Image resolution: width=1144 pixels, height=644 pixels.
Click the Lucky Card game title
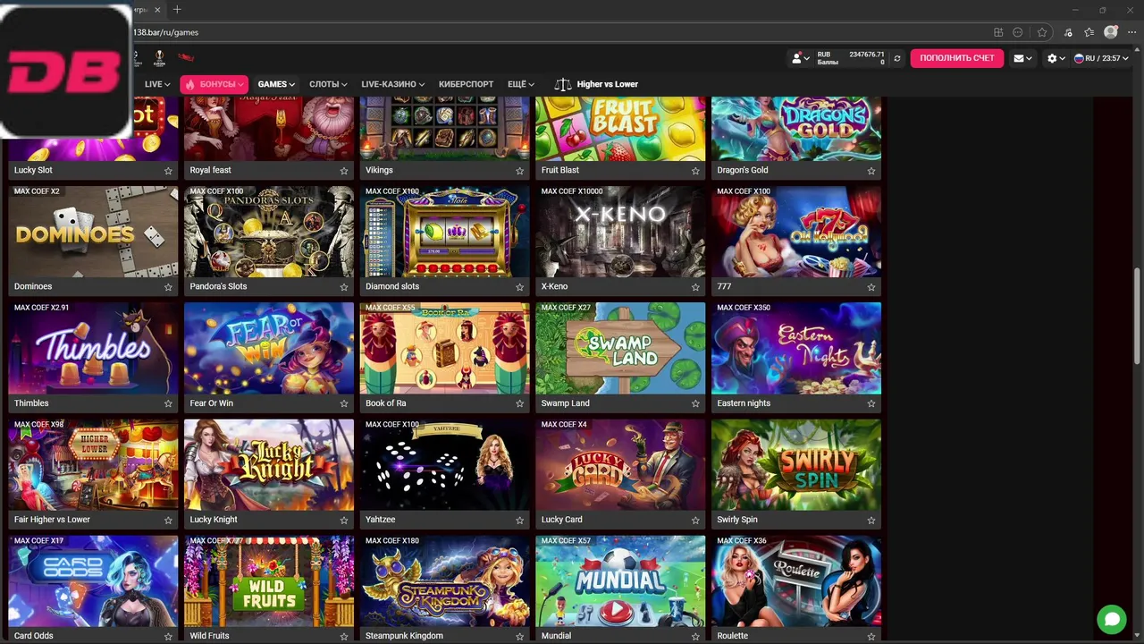561,520
